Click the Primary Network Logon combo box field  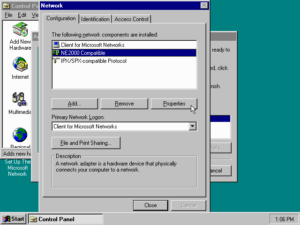pos(124,126)
